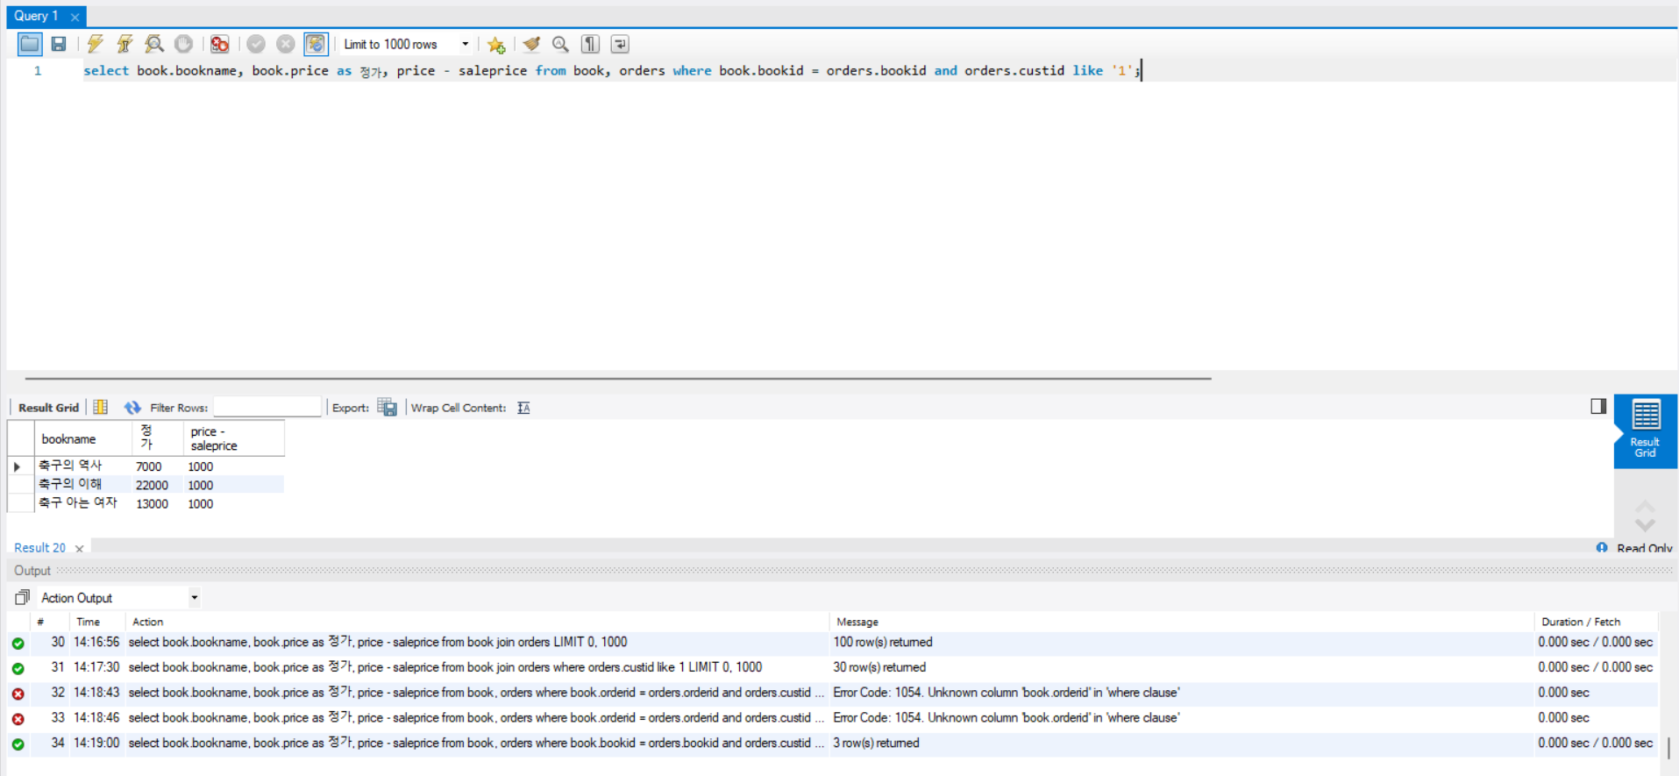Select the Result 20 tab
The height and width of the screenshot is (776, 1679).
[x=39, y=548]
